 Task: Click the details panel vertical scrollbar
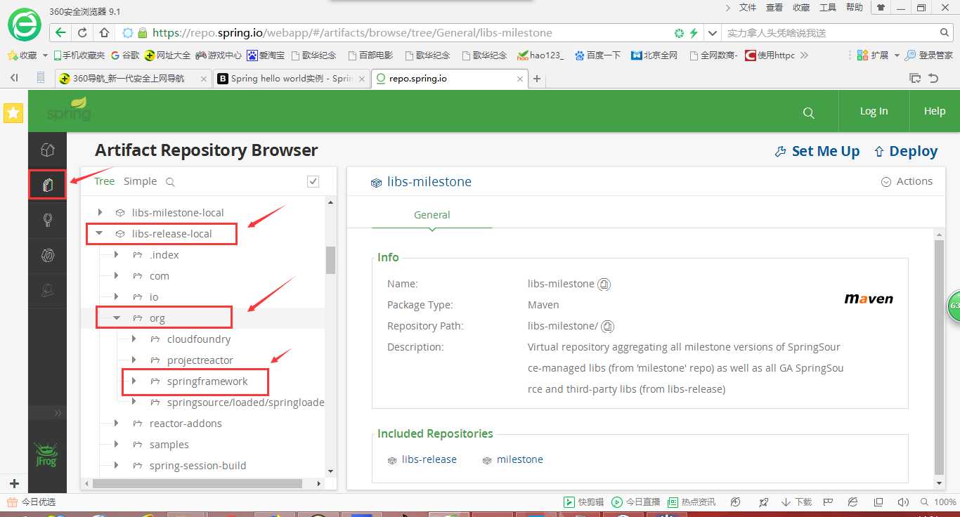coord(940,358)
